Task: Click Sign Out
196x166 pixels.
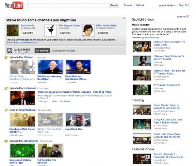Action: pyautogui.click(x=184, y=5)
